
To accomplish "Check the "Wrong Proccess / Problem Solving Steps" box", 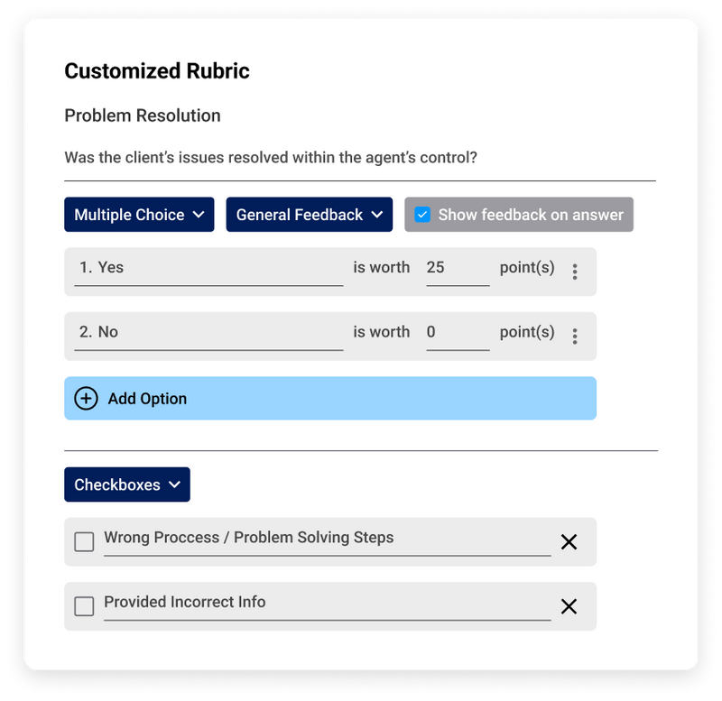I will click(x=84, y=541).
